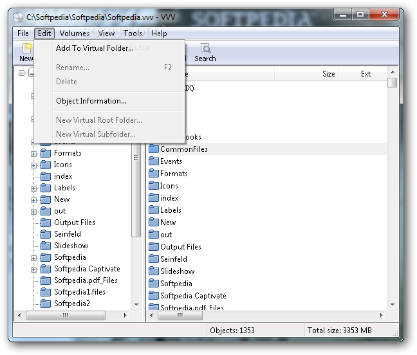The width and height of the screenshot is (417, 355).
Task: Select Softpedia.pdf_Files folder icon in tree
Action: tap(46, 280)
